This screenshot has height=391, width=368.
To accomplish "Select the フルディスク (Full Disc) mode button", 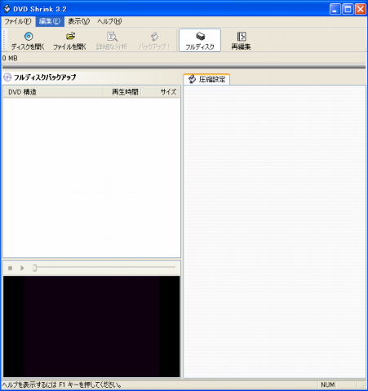I will [x=200, y=41].
